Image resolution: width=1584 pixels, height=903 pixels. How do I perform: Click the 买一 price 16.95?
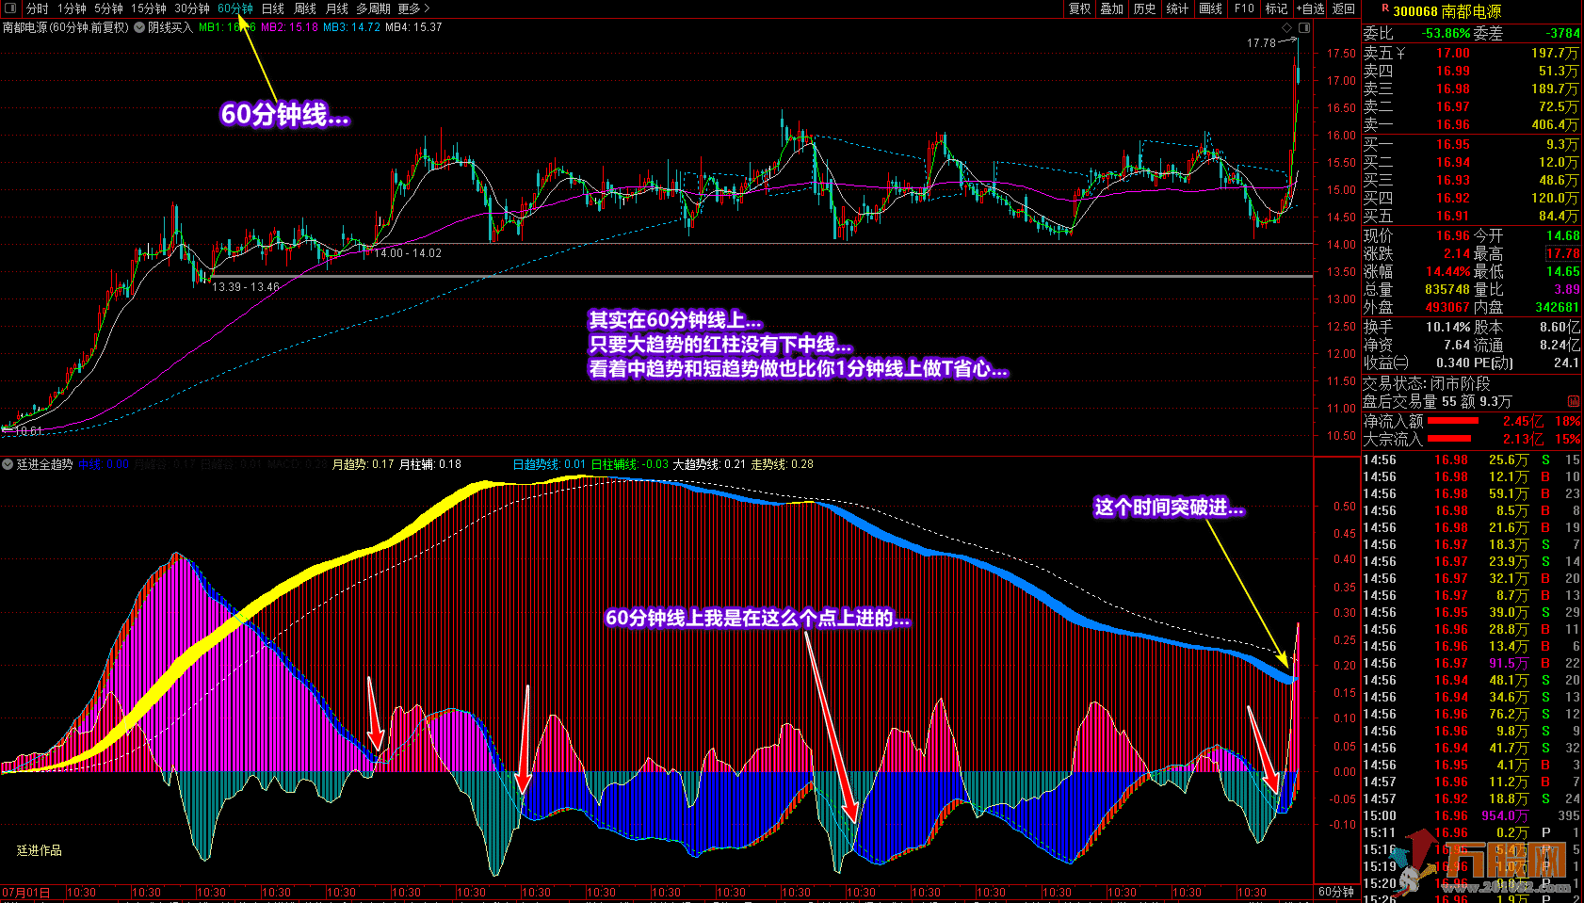click(1452, 144)
